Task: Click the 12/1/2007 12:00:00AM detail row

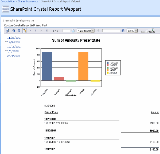Action: click(x=56, y=123)
